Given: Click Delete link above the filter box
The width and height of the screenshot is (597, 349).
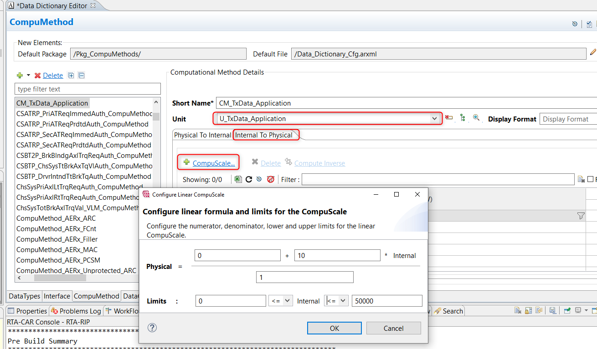Looking at the screenshot, I should click(x=53, y=76).
